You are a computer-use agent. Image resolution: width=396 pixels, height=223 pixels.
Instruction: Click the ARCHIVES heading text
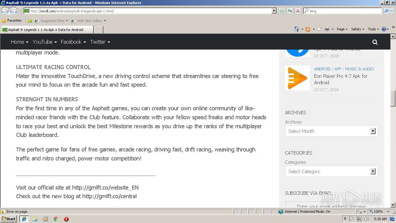295,112
